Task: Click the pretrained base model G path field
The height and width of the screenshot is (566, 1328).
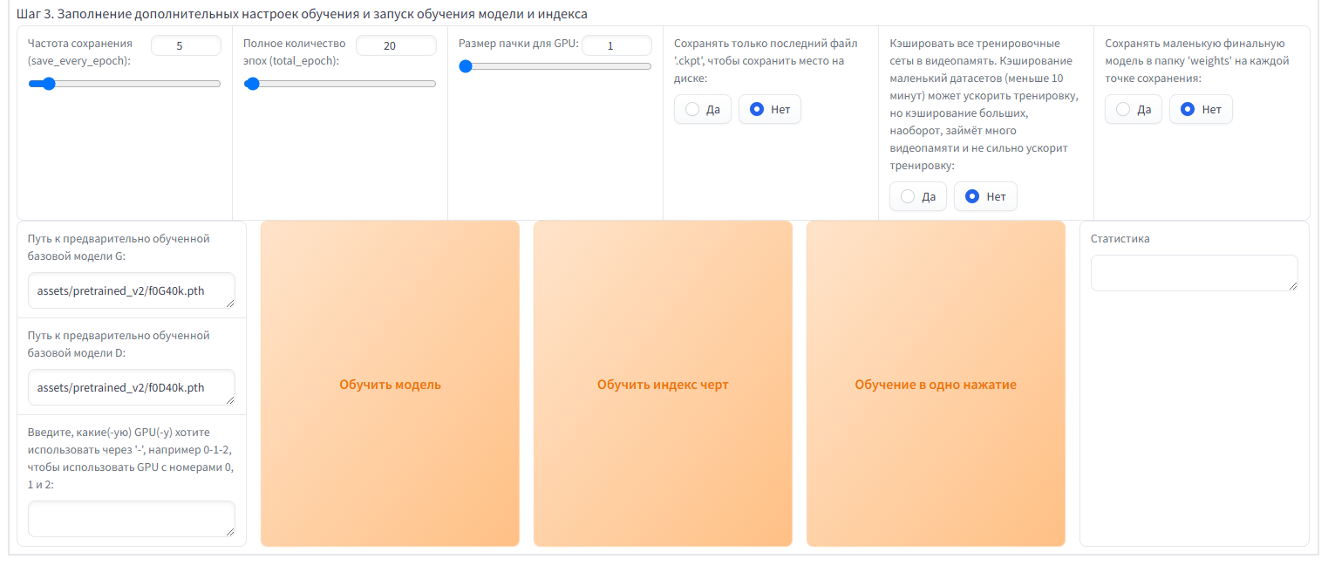Action: coord(131,290)
